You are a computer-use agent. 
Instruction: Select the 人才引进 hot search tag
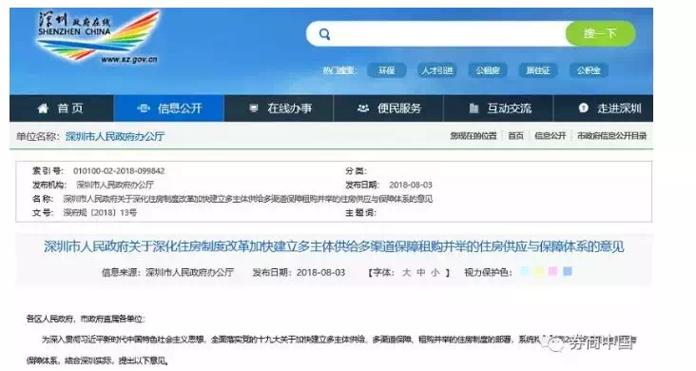(x=437, y=70)
